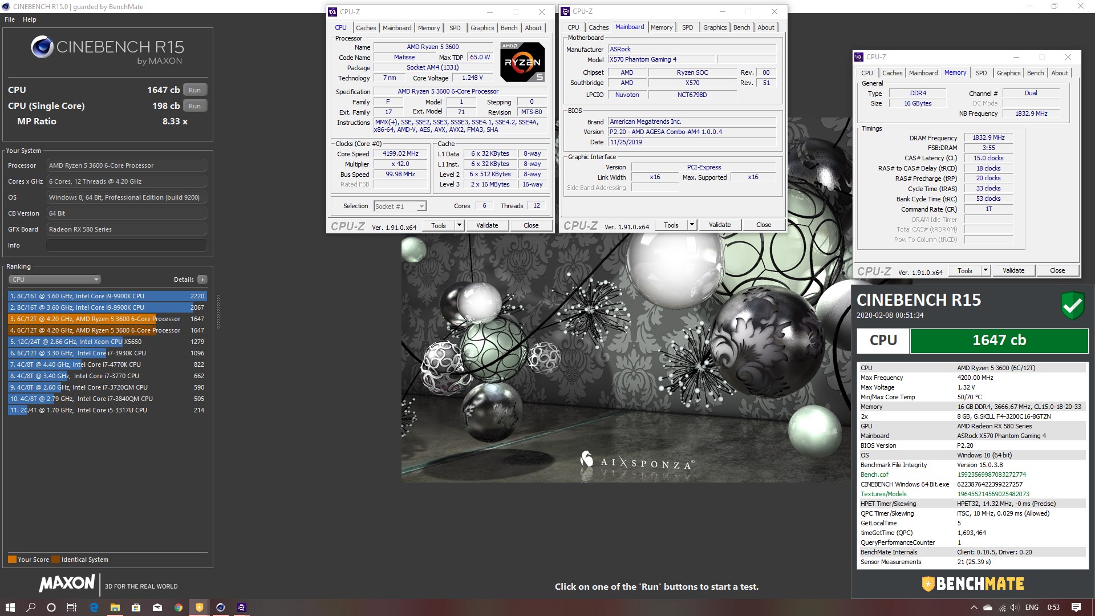The height and width of the screenshot is (616, 1095).
Task: Open the CPU ranking dropdown
Action: click(55, 279)
